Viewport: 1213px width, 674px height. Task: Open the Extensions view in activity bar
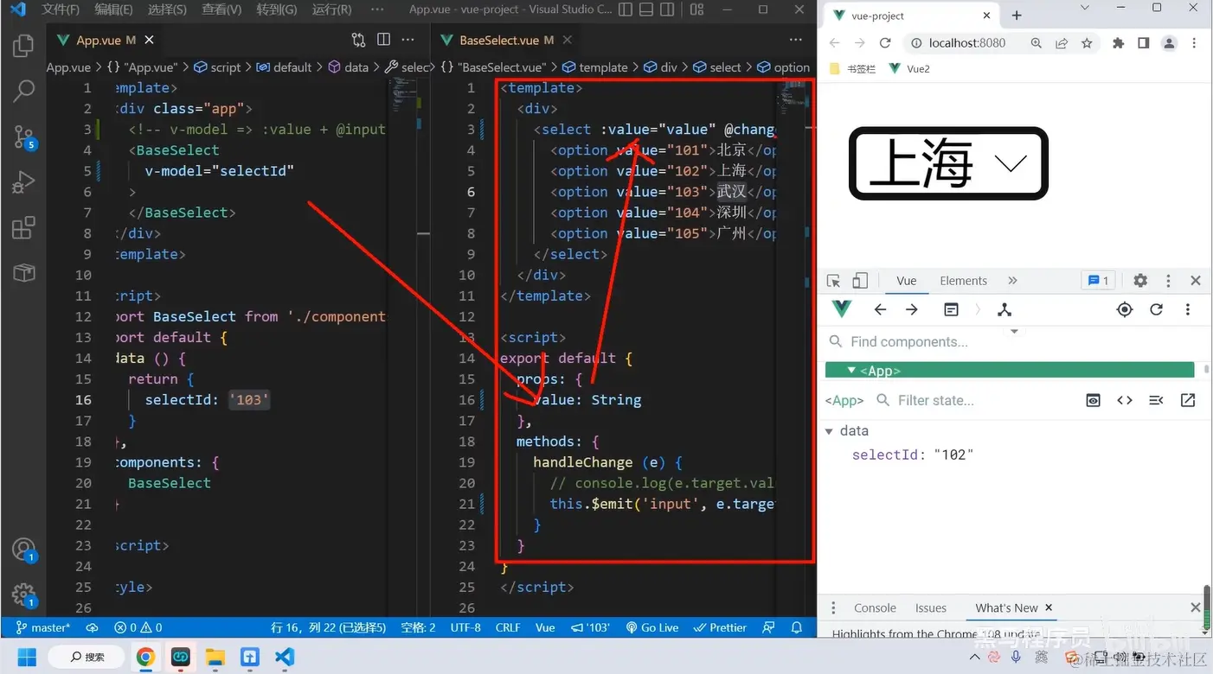pos(23,228)
